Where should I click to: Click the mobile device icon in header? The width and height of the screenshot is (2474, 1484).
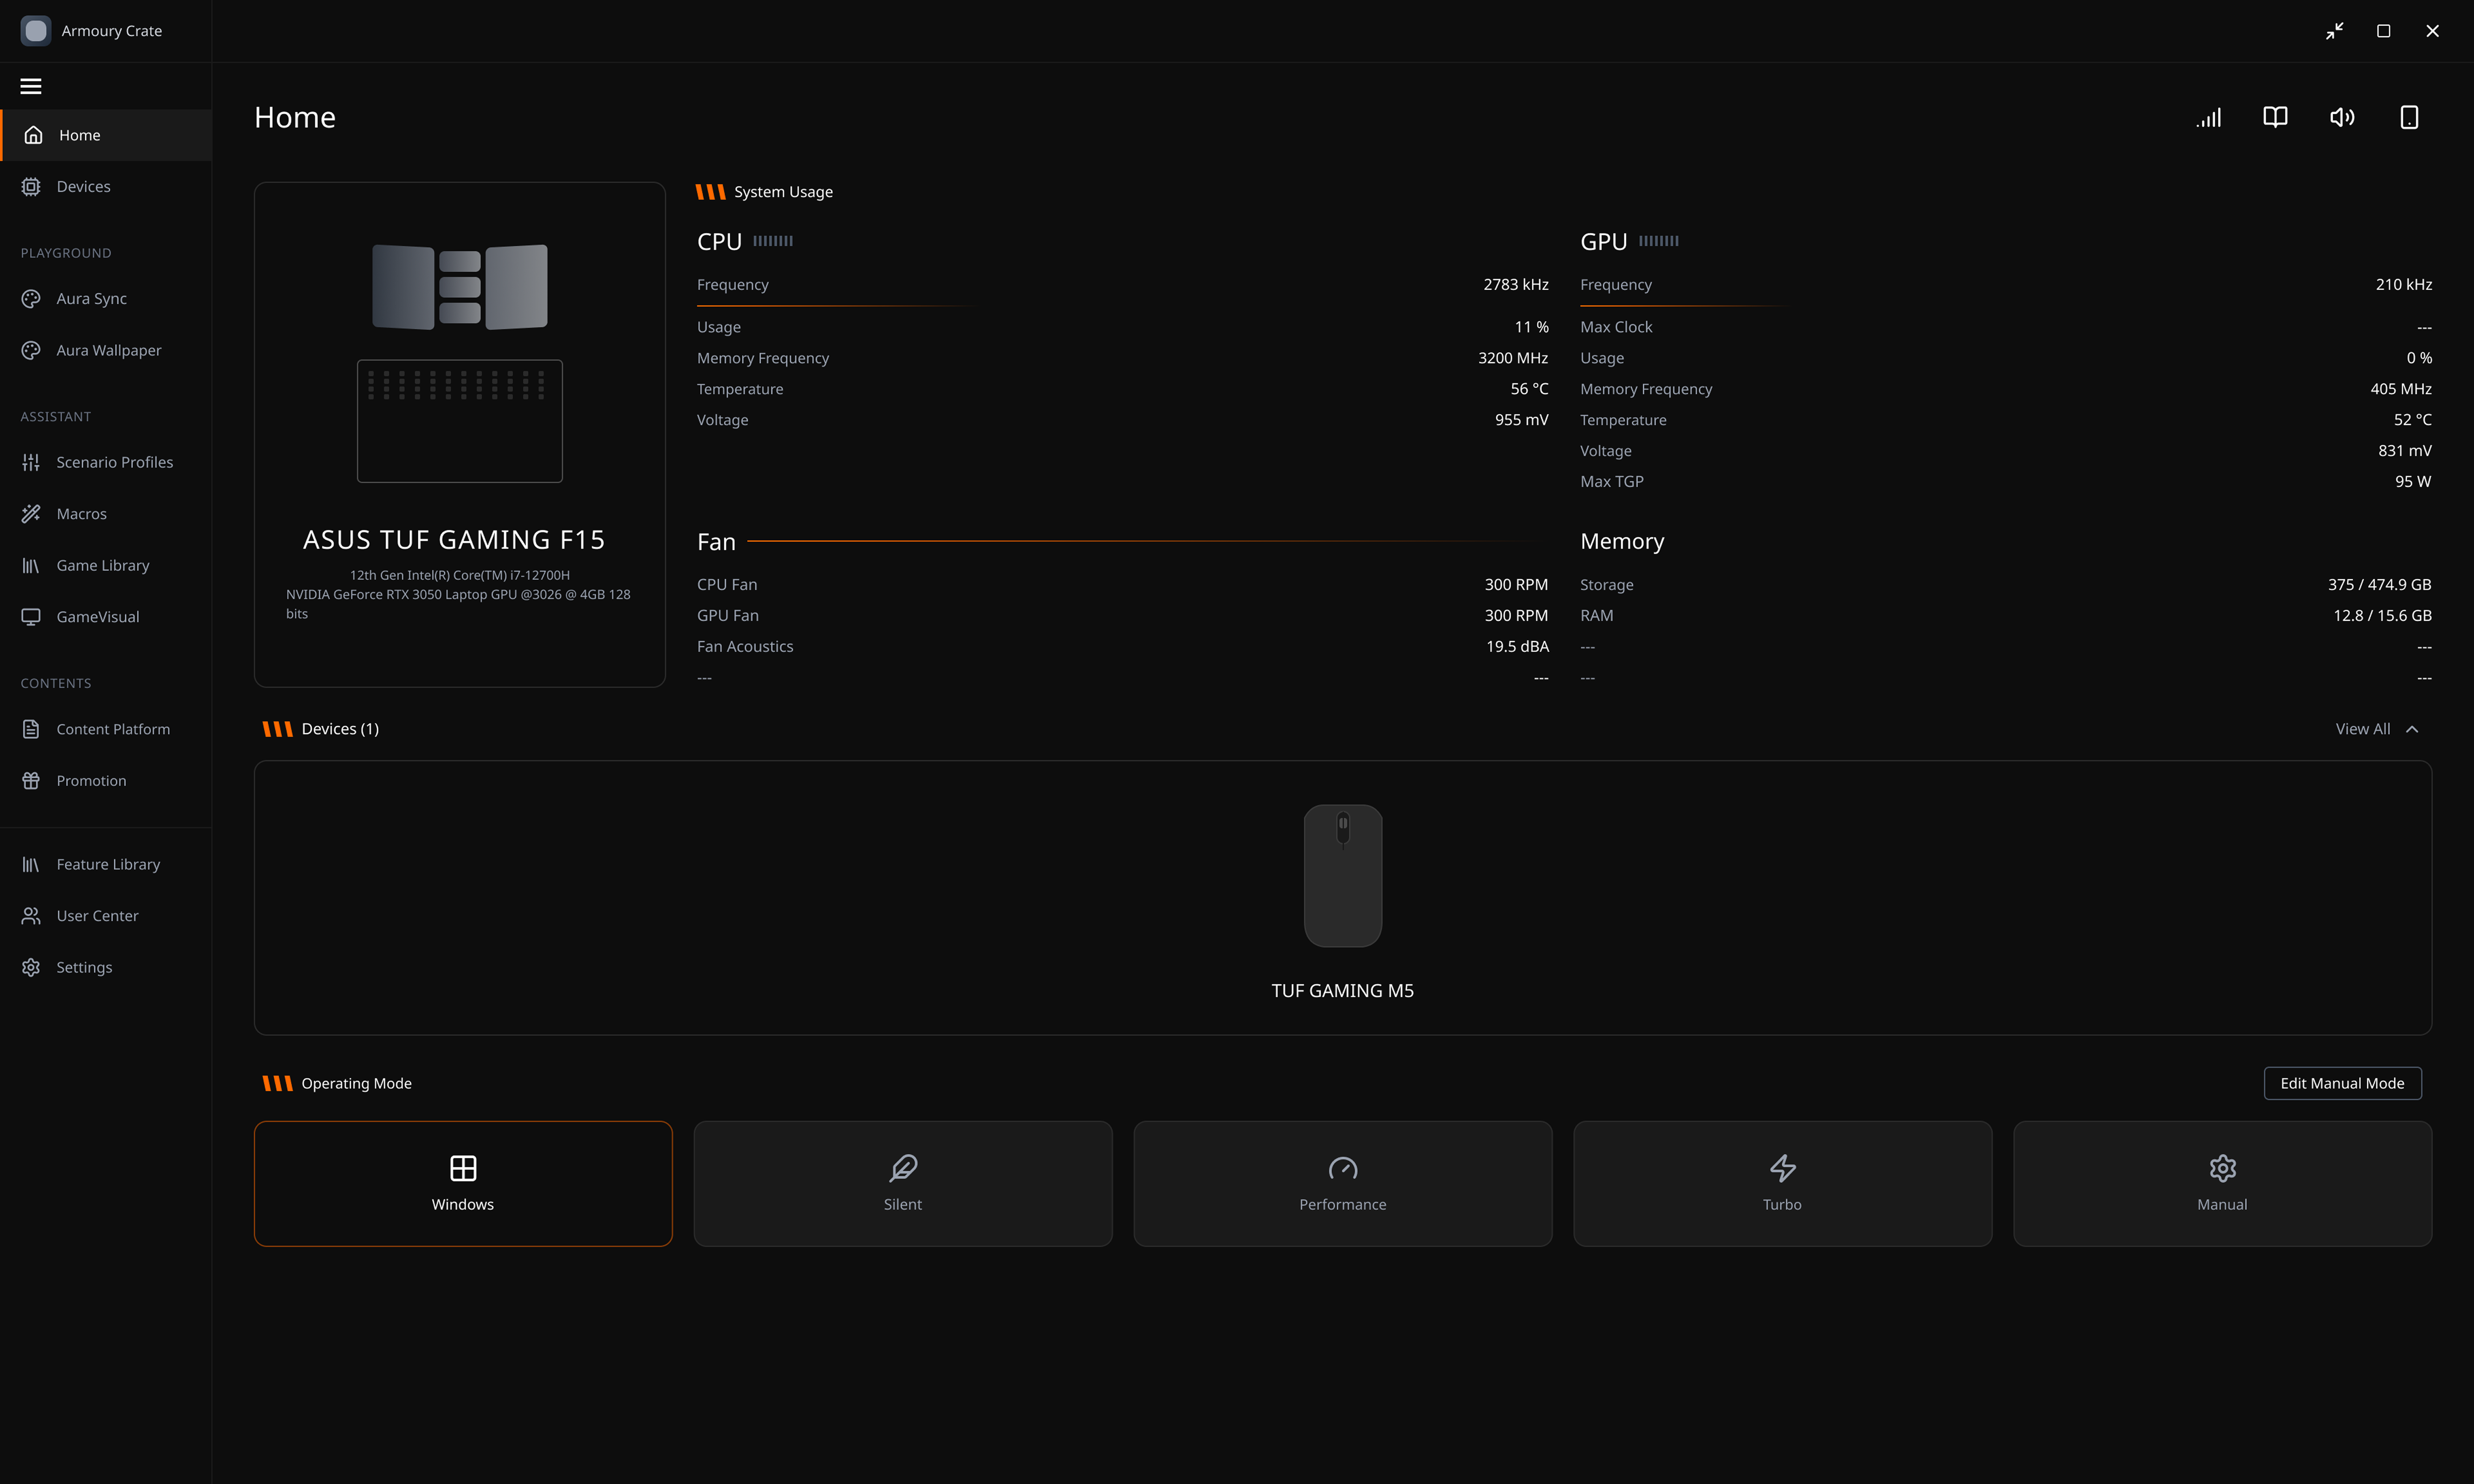pyautogui.click(x=2409, y=118)
